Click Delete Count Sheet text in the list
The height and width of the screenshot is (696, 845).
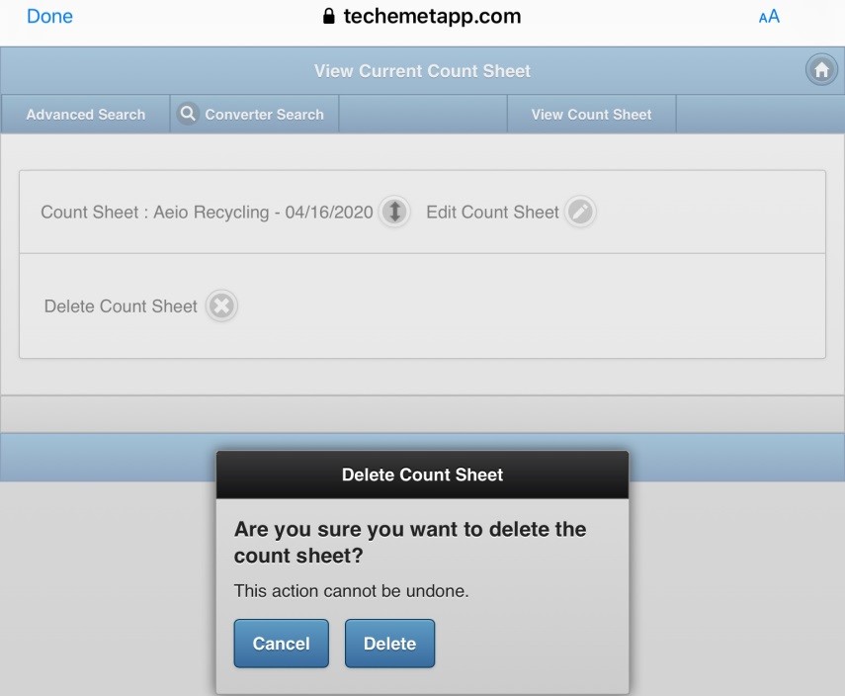click(x=121, y=306)
